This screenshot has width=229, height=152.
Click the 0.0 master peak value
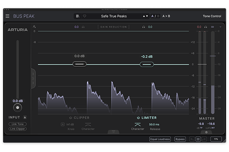[199, 27]
